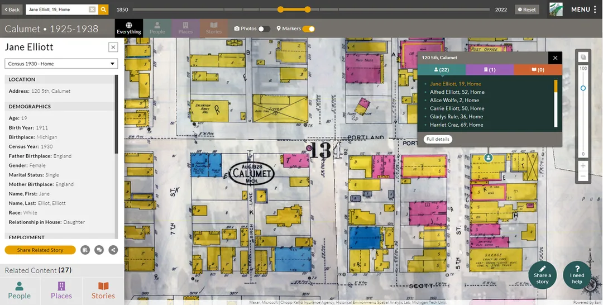
Task: Click the map view icon beside Share
Action: click(x=85, y=250)
